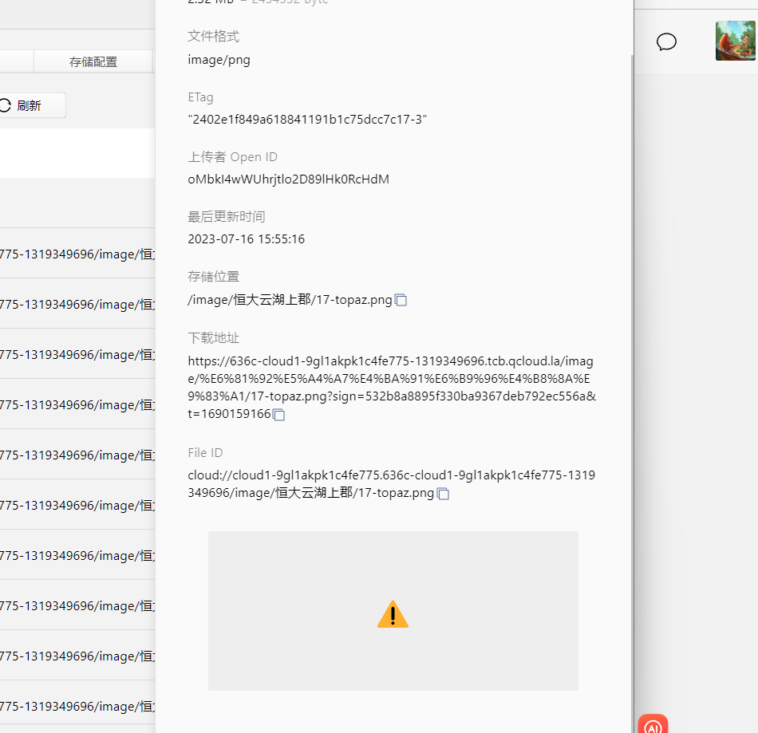
Task: Click the user avatar picture
Action: pyautogui.click(x=736, y=41)
